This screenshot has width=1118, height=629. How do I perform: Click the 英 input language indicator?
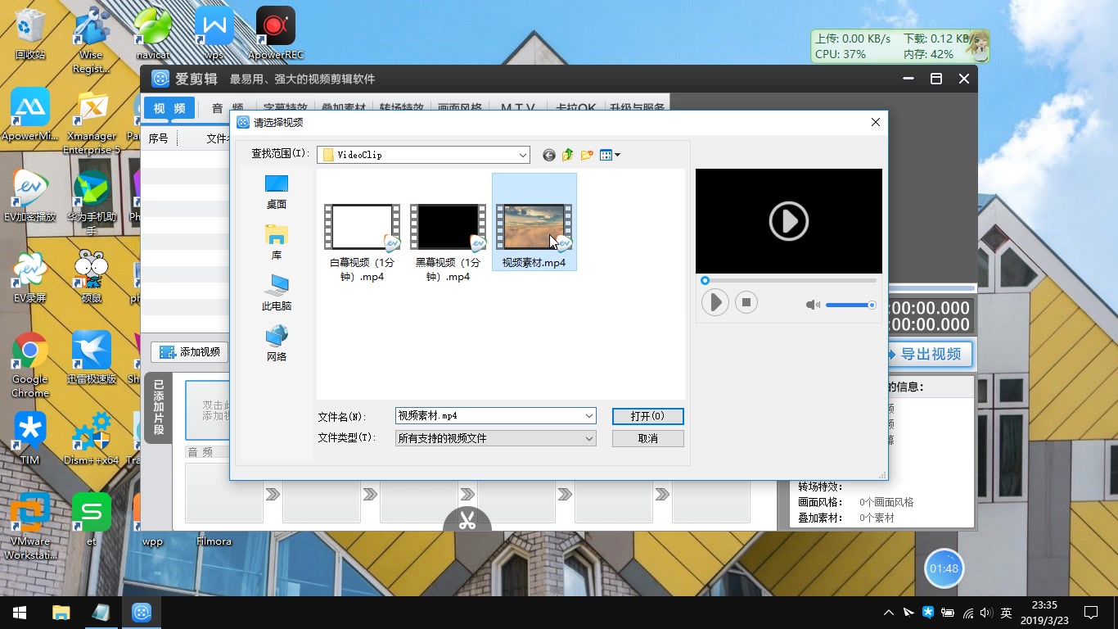click(1007, 613)
